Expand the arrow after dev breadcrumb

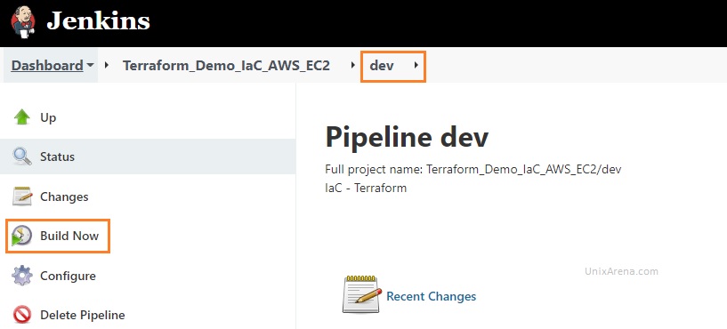pyautogui.click(x=416, y=65)
